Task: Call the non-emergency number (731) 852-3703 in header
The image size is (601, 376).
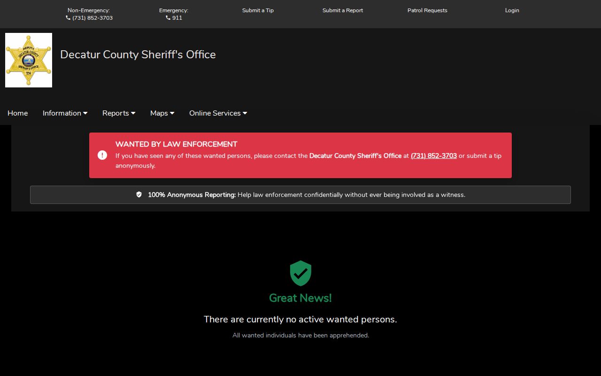Action: point(92,18)
